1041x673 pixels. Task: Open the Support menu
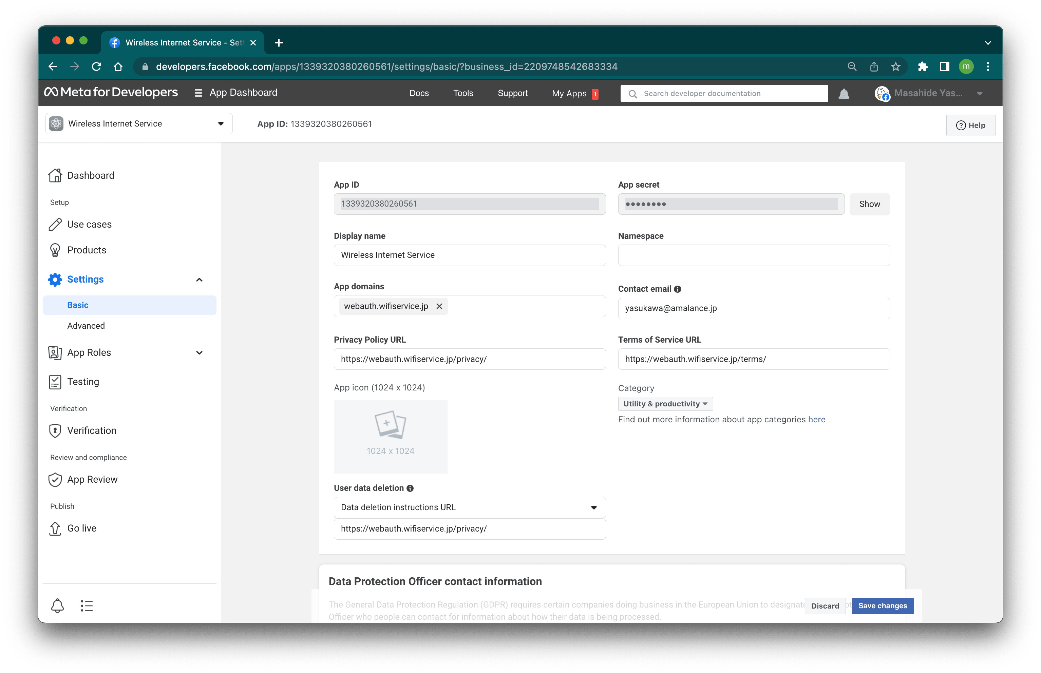pos(513,93)
